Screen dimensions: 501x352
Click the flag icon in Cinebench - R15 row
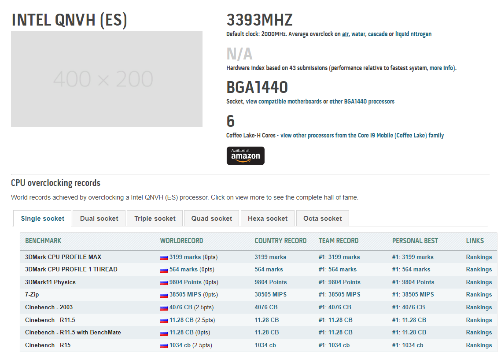[164, 345]
